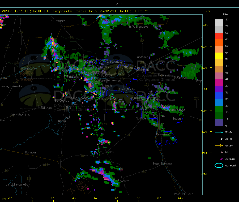Click the 100 km x-axis tick label
This screenshot has height=202, width=239.
coord(138,198)
